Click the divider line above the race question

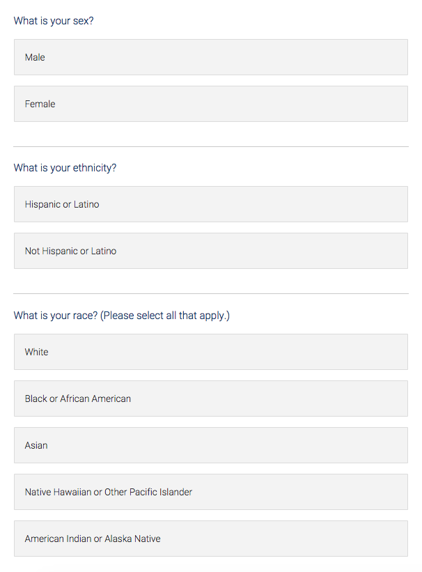click(x=210, y=294)
